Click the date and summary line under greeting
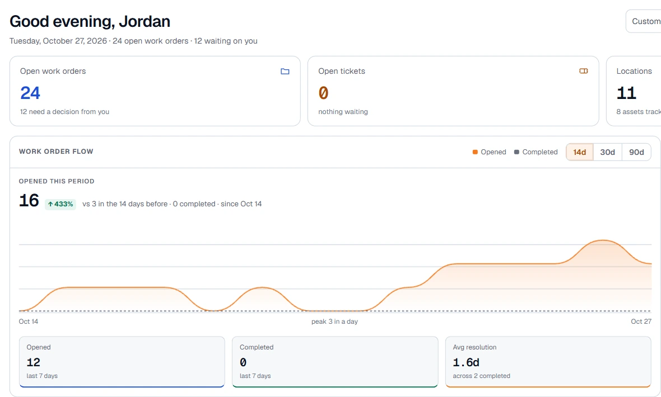Viewport: 661px width, 397px height. [x=133, y=41]
